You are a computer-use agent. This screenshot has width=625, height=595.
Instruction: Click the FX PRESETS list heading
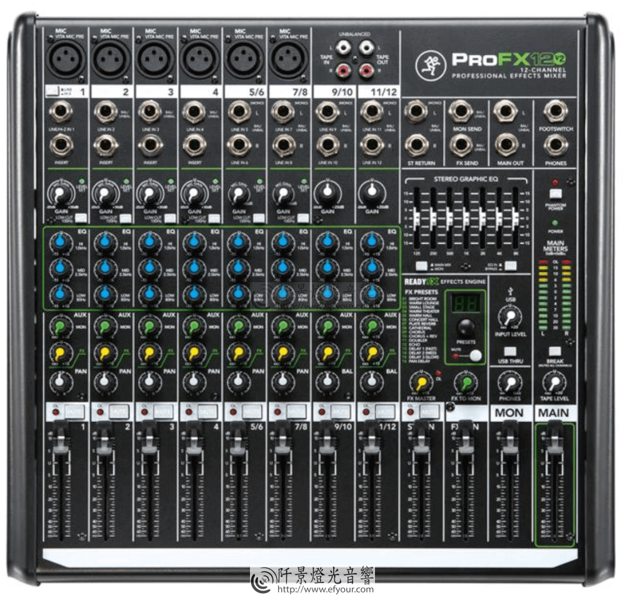pos(421,292)
